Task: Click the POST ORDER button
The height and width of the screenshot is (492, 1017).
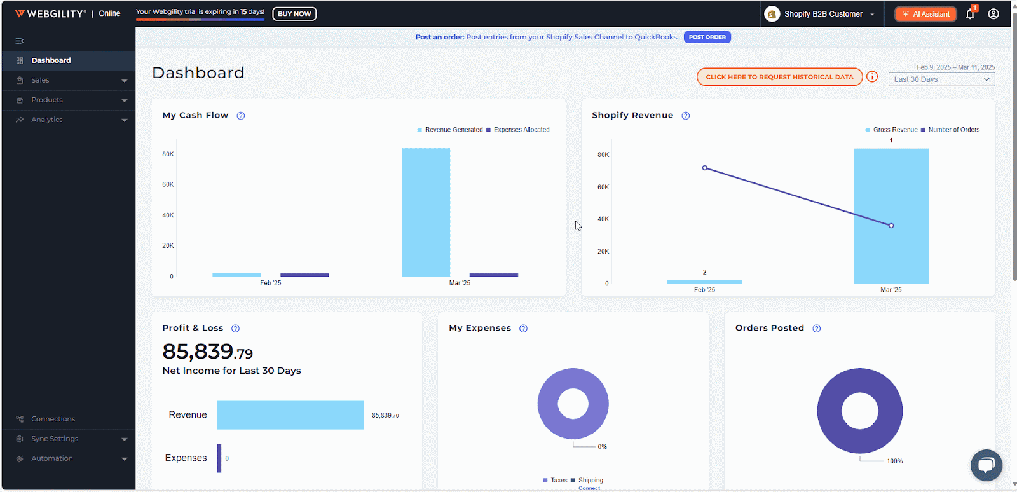Action: point(707,37)
